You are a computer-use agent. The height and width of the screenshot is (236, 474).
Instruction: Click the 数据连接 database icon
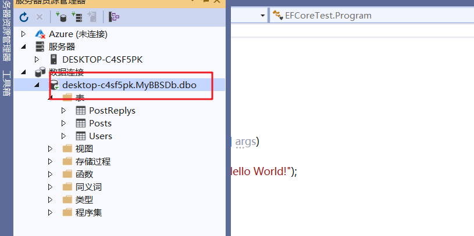click(x=40, y=72)
